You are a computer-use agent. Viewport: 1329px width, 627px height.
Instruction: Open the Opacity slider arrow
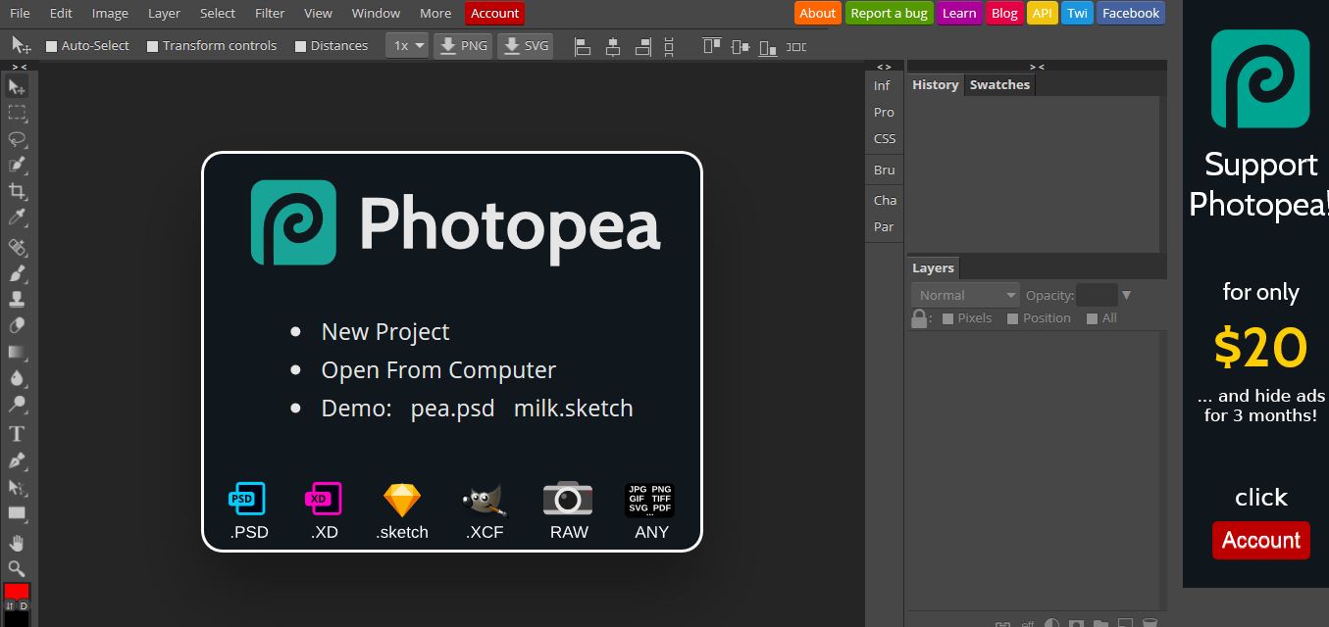click(x=1127, y=295)
